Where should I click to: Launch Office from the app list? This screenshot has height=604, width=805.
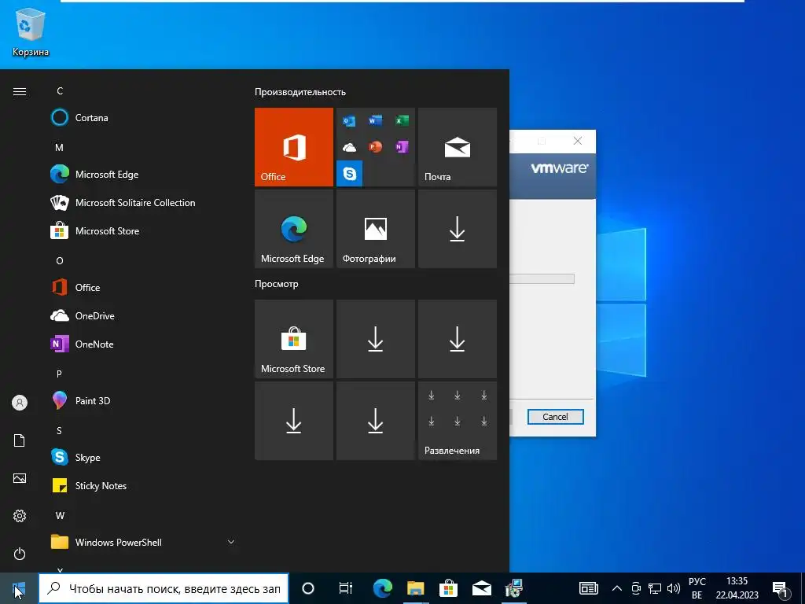(143, 288)
